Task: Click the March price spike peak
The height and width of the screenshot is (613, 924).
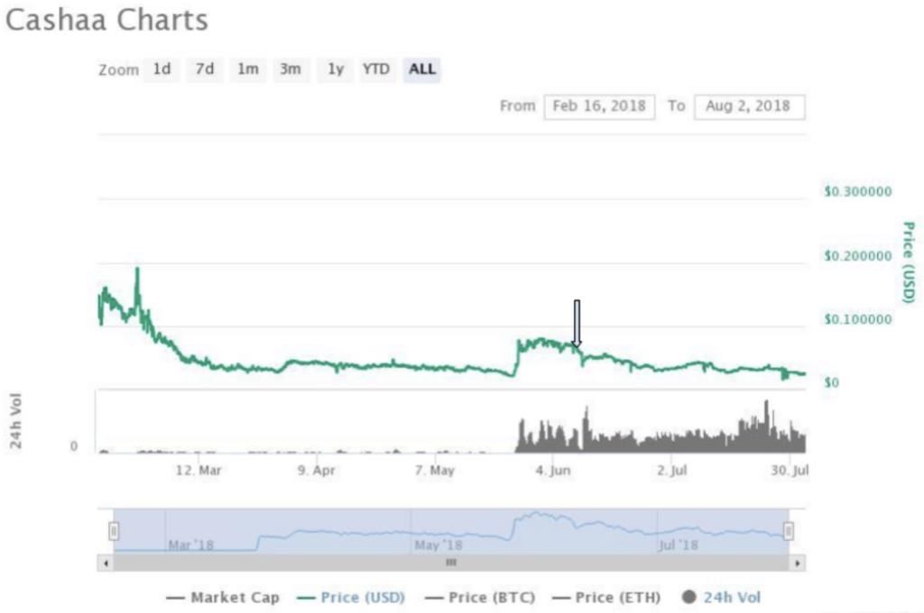Action: pos(137,270)
